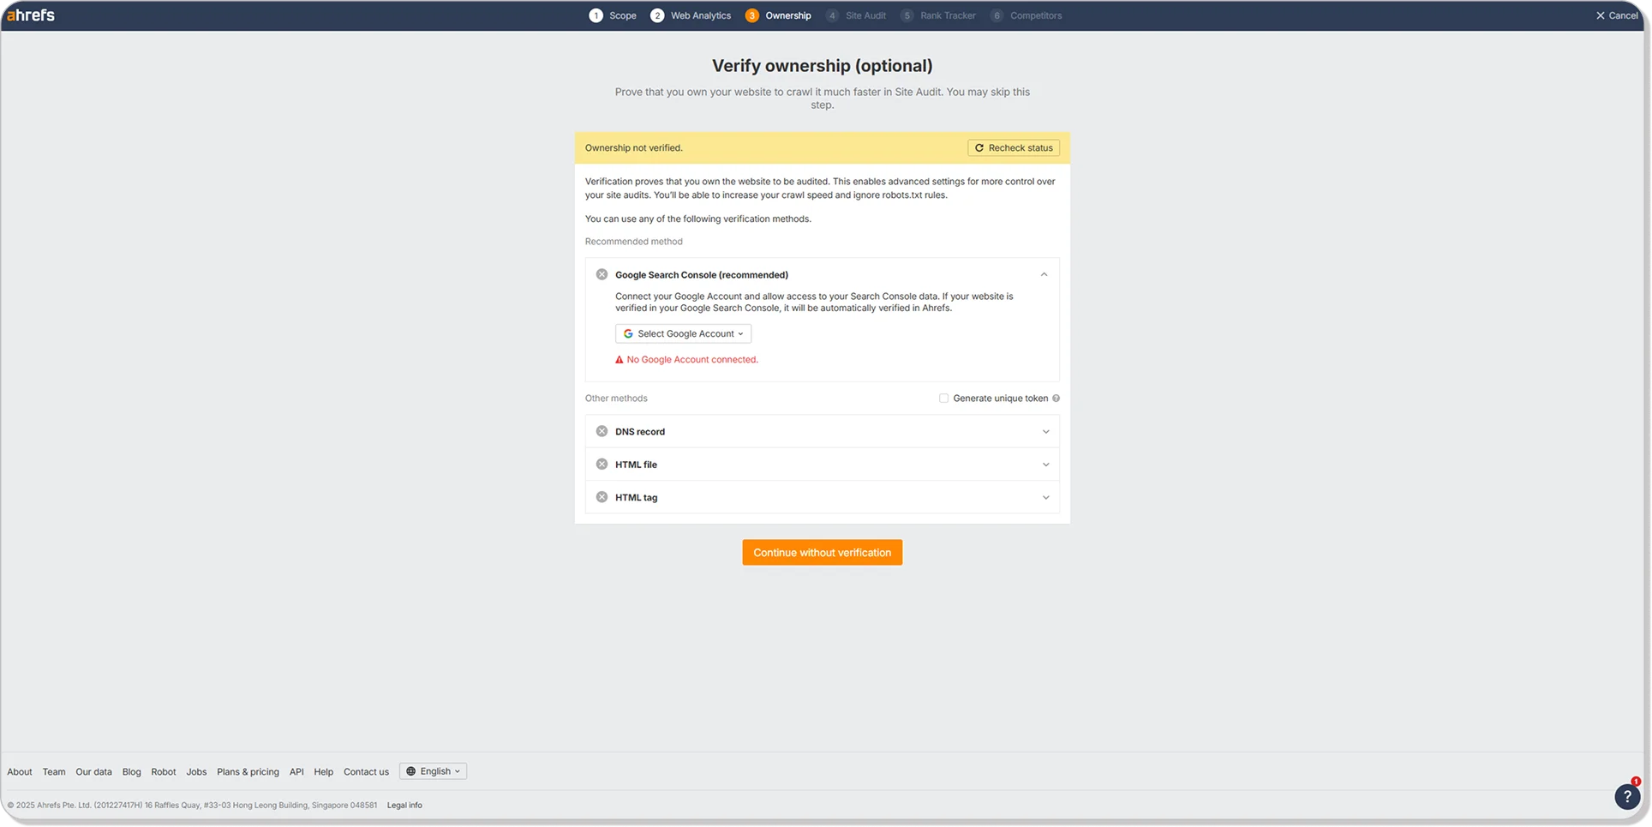Click the HTML tag status icon
The image size is (1652, 827).
click(602, 498)
